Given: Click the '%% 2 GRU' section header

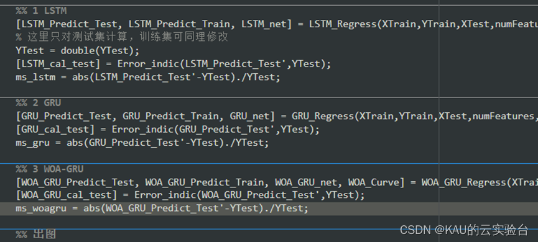Looking at the screenshot, I should pos(39,102).
